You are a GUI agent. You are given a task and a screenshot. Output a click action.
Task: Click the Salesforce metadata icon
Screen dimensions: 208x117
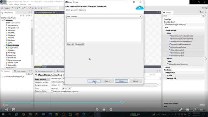[6, 55]
